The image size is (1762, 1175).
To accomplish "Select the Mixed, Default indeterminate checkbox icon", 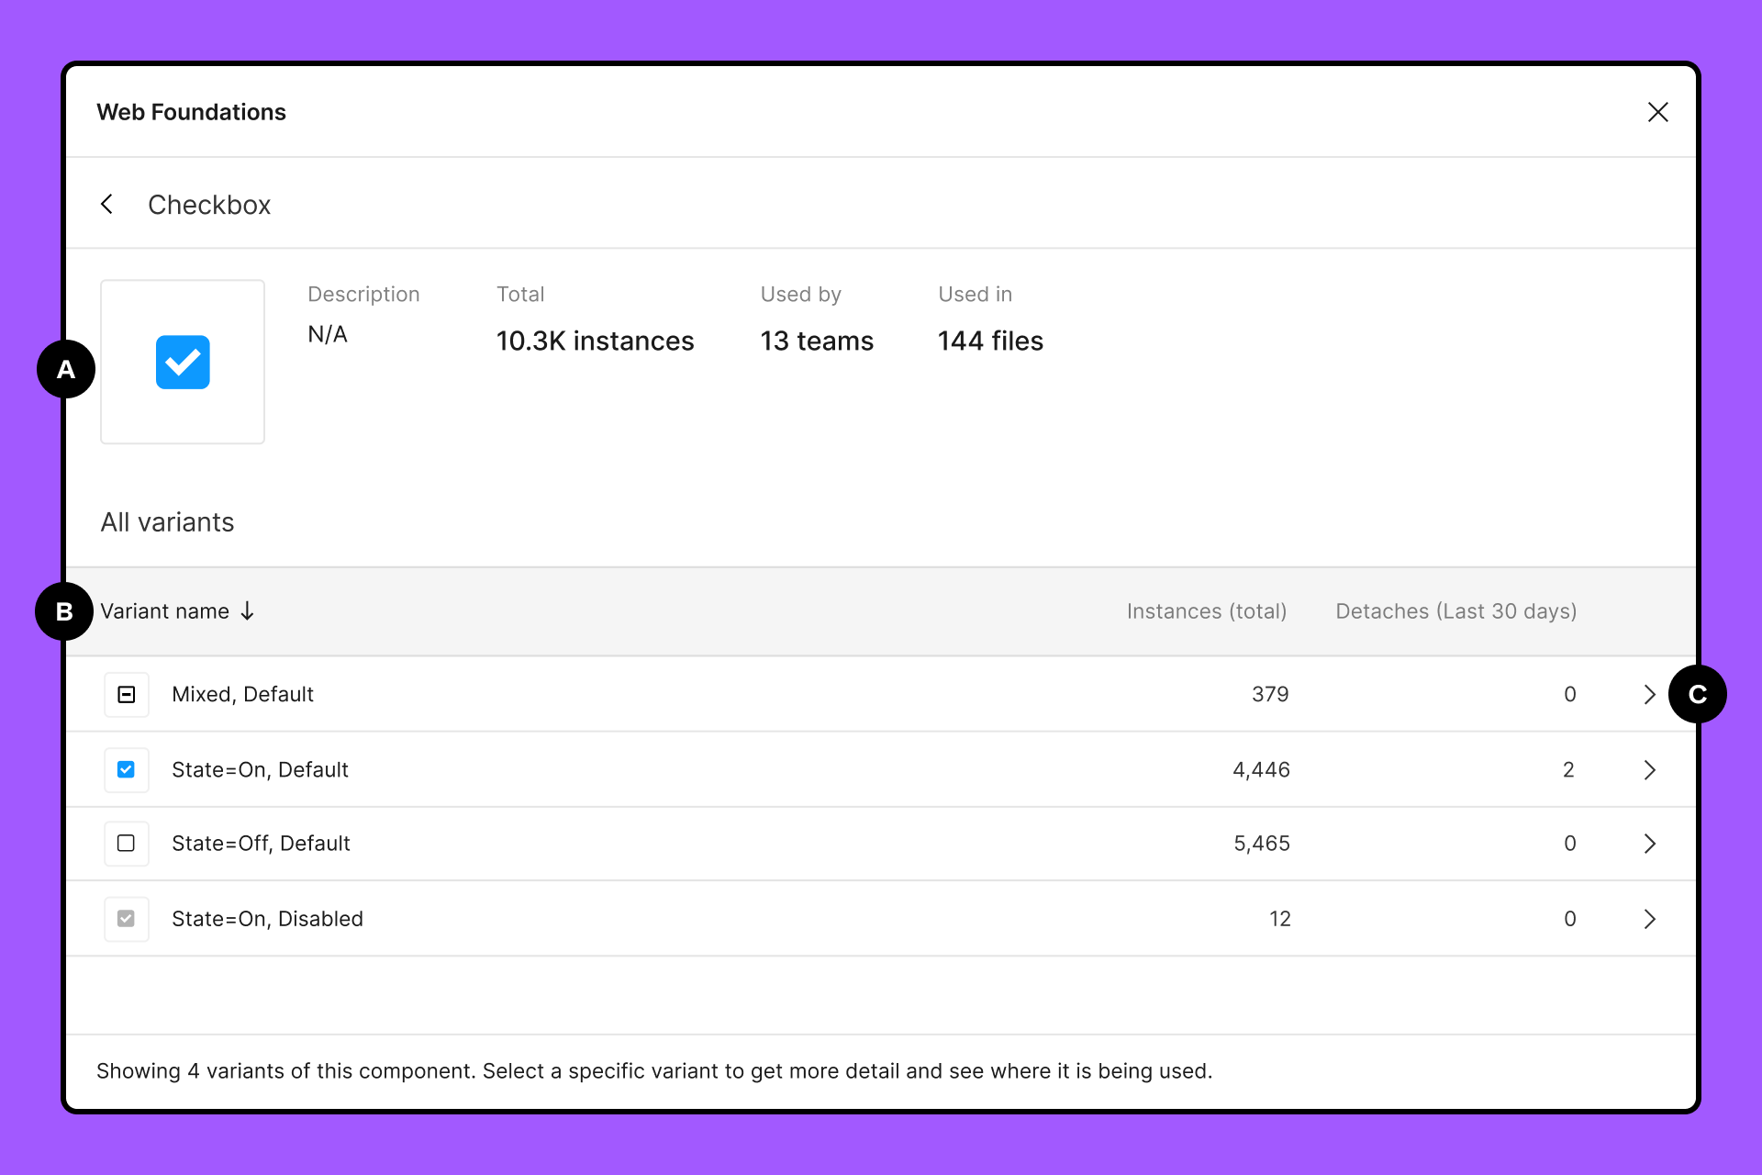I will (126, 695).
